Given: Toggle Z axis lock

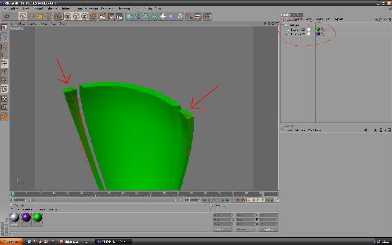Looking at the screenshot, I should [x=85, y=16].
